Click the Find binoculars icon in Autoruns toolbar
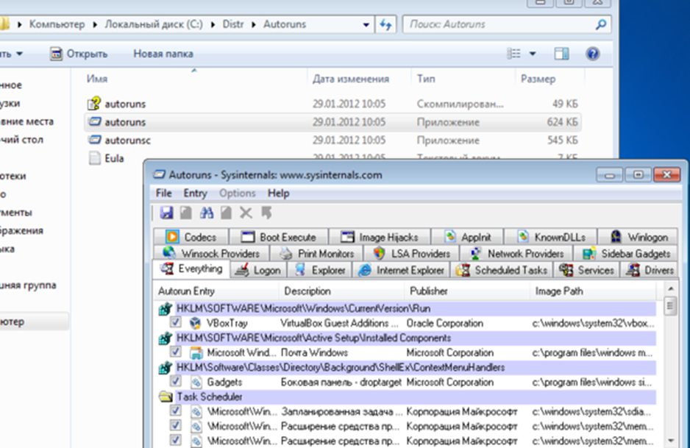Screen dimensions: 690x448 (x=207, y=213)
